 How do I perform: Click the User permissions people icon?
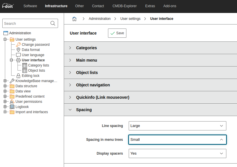point(12,102)
